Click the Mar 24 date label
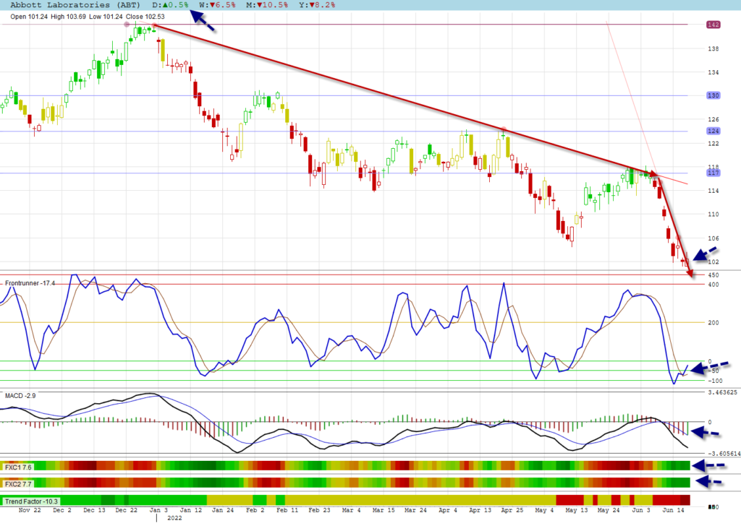This screenshot has height=531, width=741. 415,510
